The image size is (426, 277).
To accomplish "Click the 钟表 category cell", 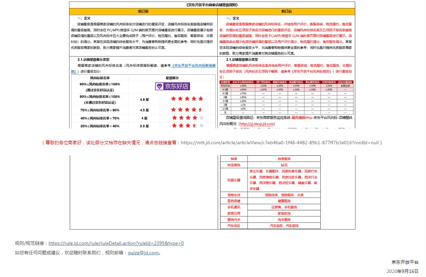I will point(234,158).
